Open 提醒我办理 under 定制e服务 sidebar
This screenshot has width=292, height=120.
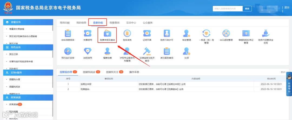15,80
